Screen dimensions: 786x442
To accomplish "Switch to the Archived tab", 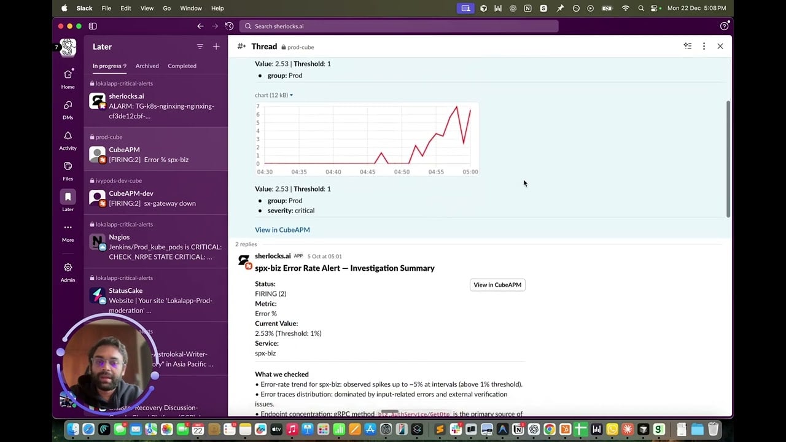I will point(146,66).
